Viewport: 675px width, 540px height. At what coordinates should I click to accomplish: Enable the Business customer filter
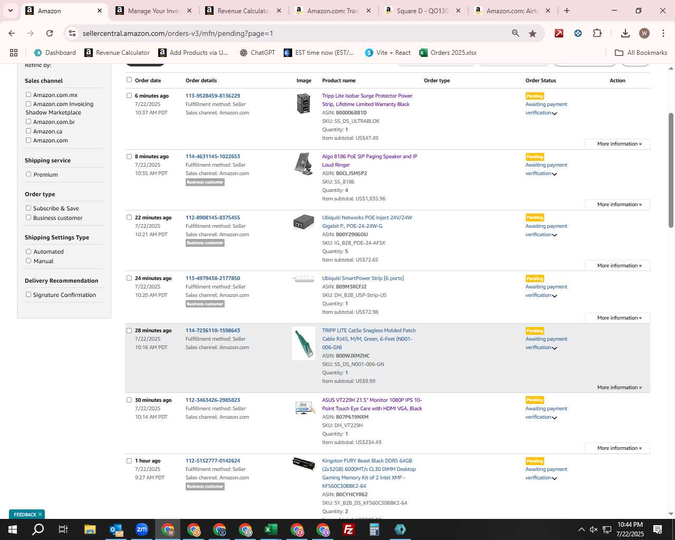(x=28, y=217)
